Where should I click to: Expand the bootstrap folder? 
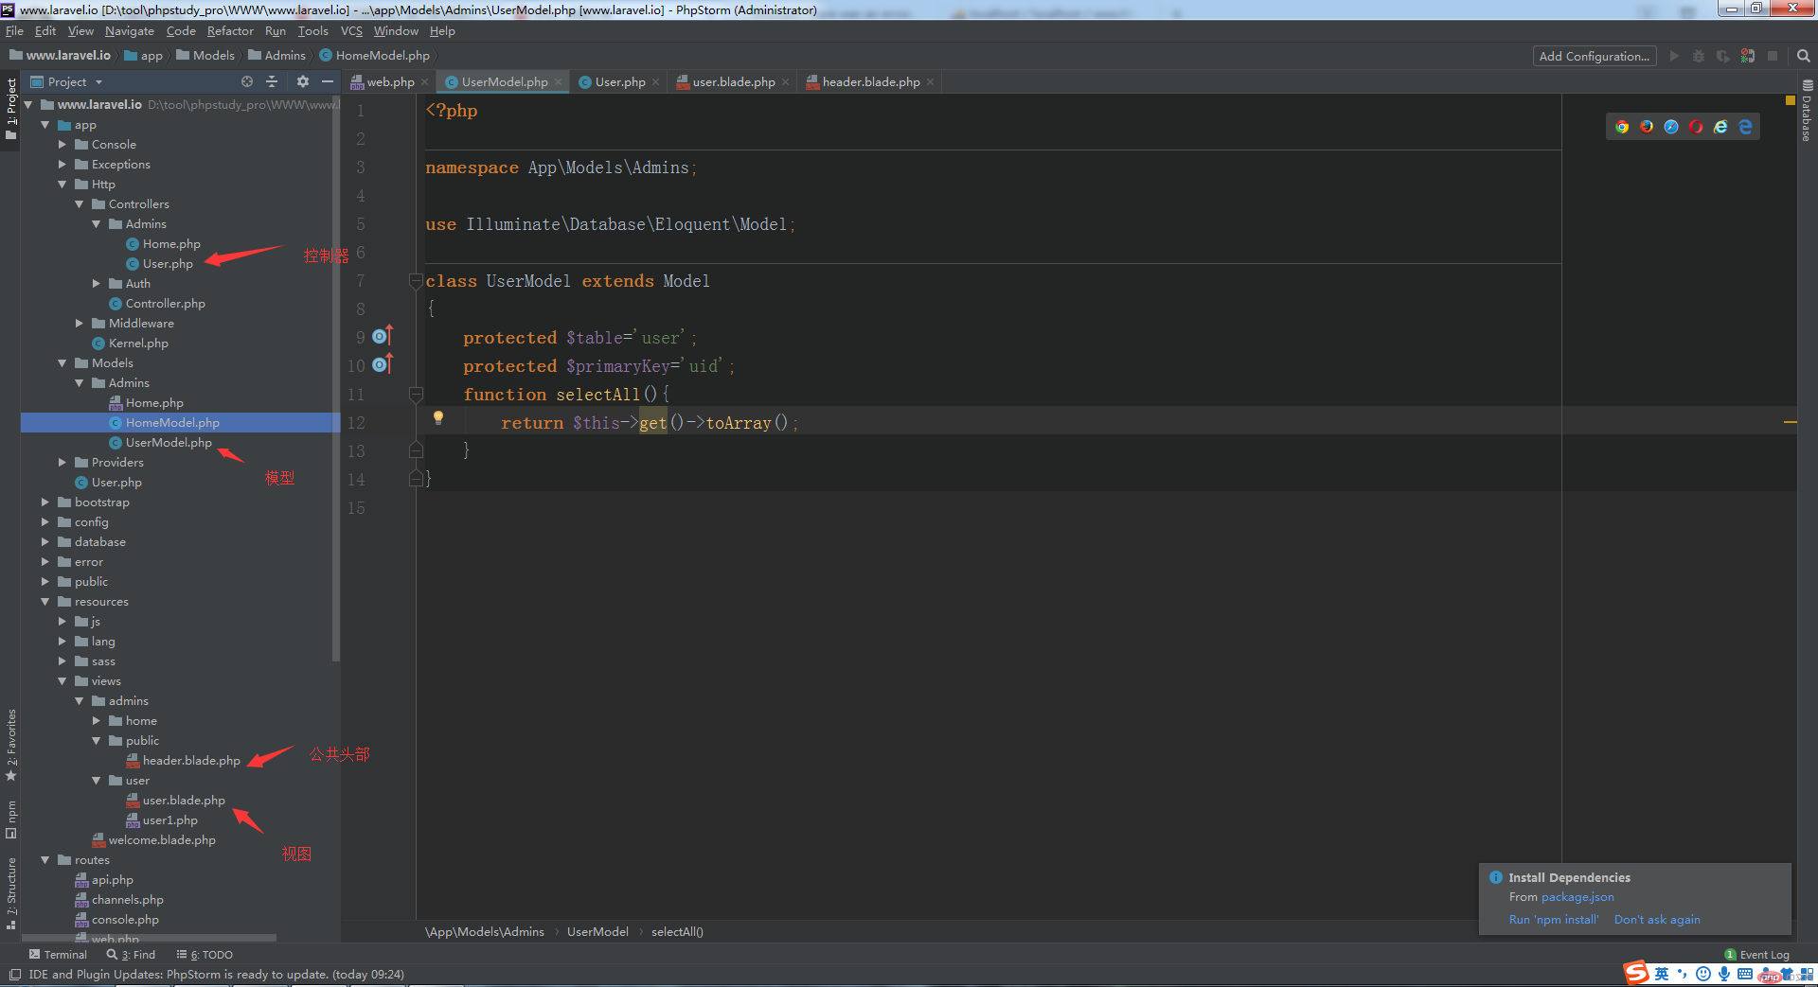(45, 502)
